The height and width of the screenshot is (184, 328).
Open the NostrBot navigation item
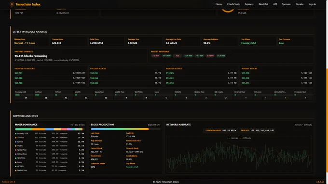coord(263,4)
